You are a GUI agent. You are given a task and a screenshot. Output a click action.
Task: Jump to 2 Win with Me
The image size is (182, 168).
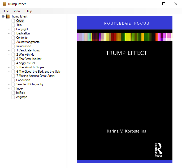coord(25,55)
